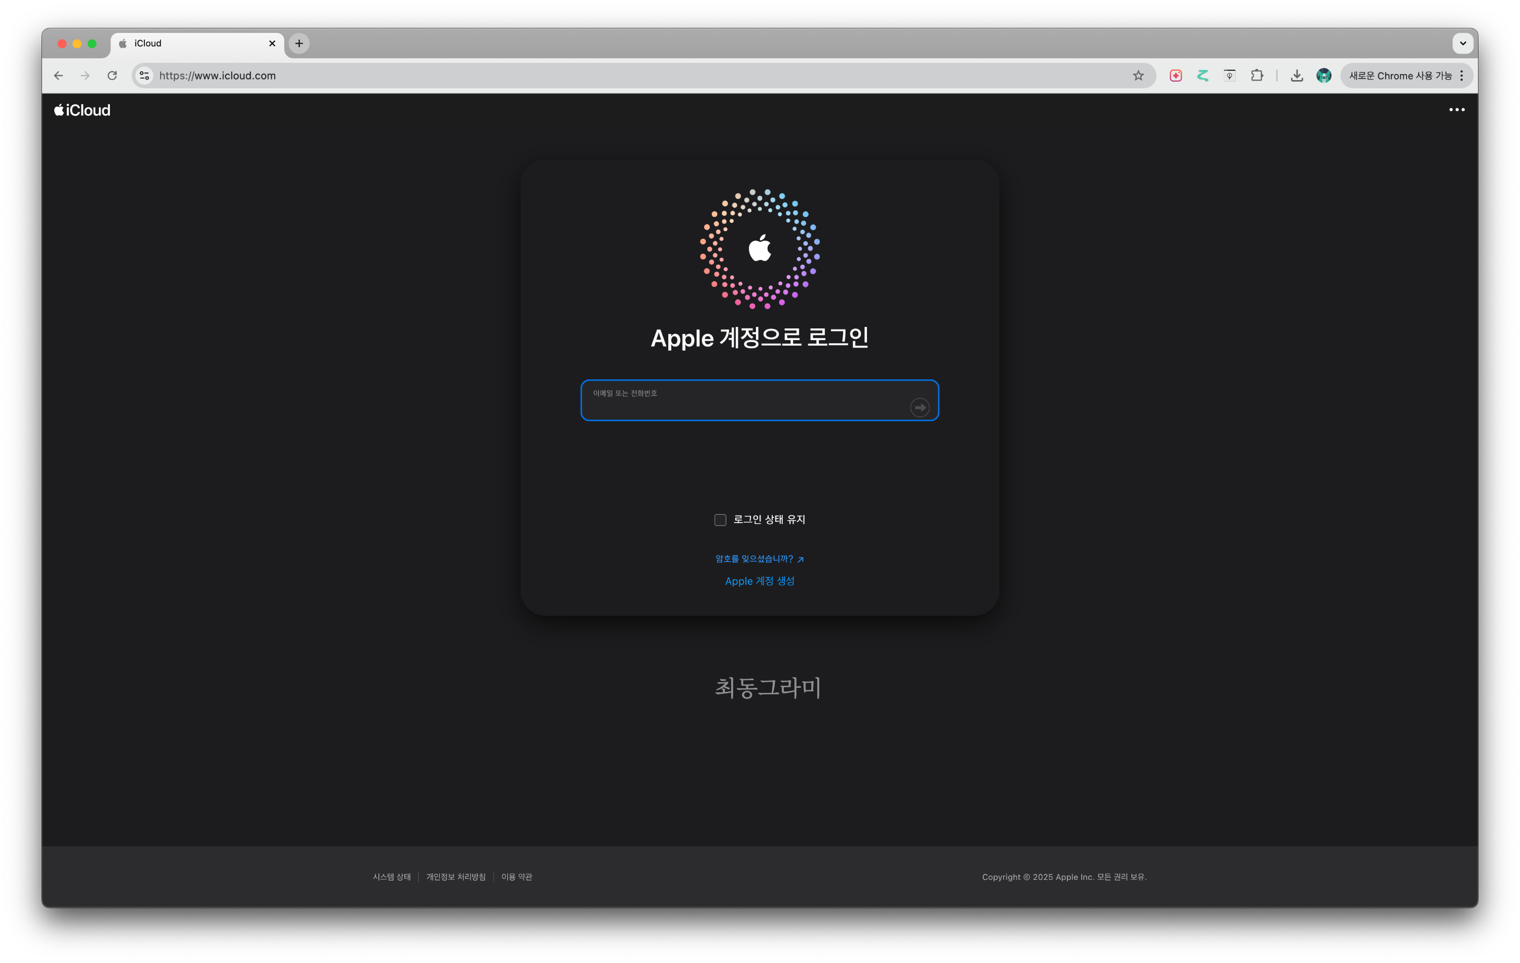Open Chrome vertical three-dot menu
1520x963 pixels.
(x=1462, y=76)
